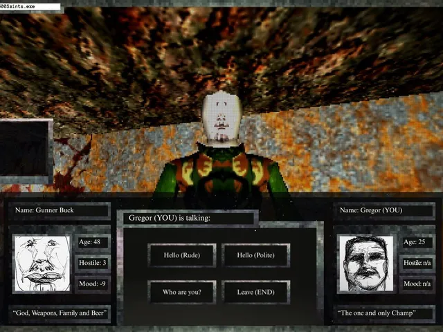
Task: Choose the Hello (Rude) dialogue option
Action: point(182,255)
